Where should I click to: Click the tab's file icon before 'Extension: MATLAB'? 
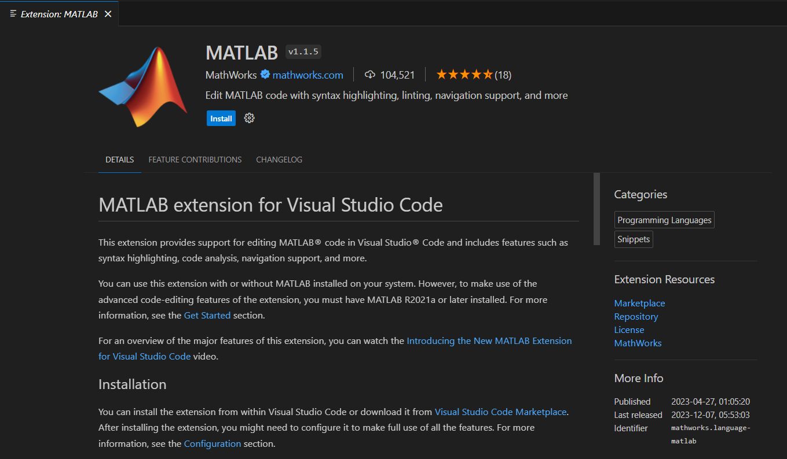tap(13, 13)
